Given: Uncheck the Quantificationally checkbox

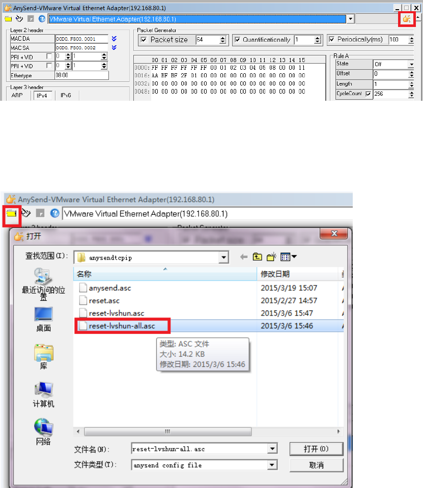Looking at the screenshot, I should [238, 40].
